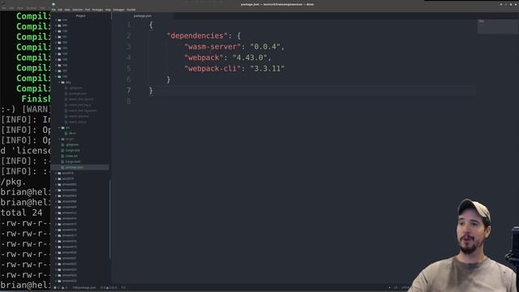
Task: Open the File menu in Atom
Action: pos(54,10)
